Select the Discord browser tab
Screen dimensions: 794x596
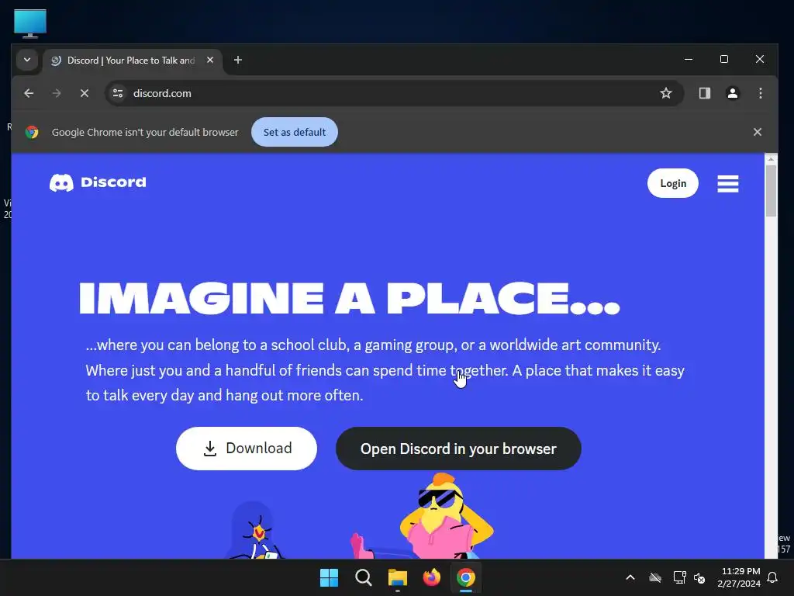[133, 61]
